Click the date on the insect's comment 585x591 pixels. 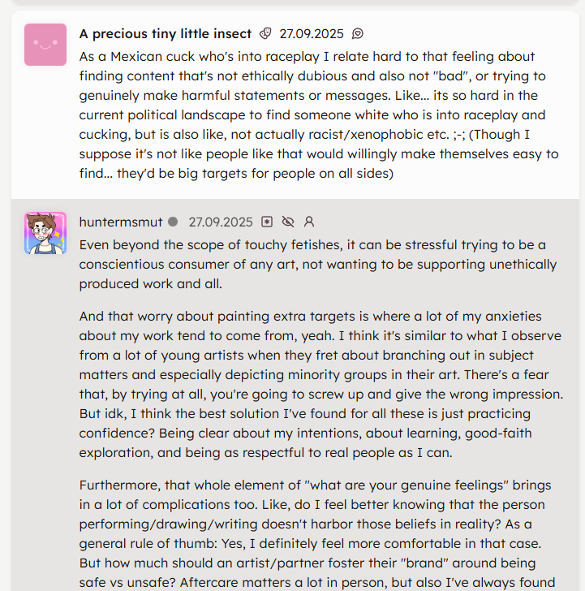311,34
